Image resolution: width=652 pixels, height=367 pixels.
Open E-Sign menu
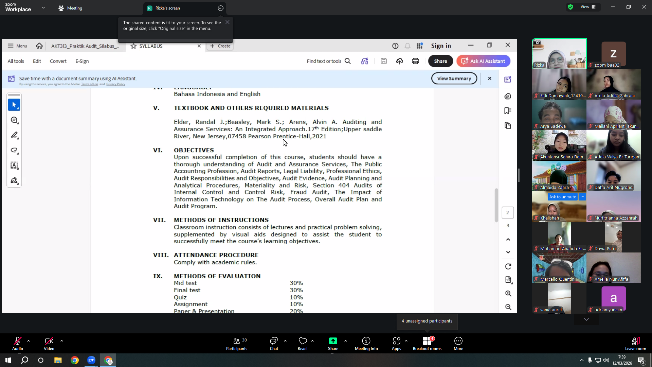click(82, 61)
